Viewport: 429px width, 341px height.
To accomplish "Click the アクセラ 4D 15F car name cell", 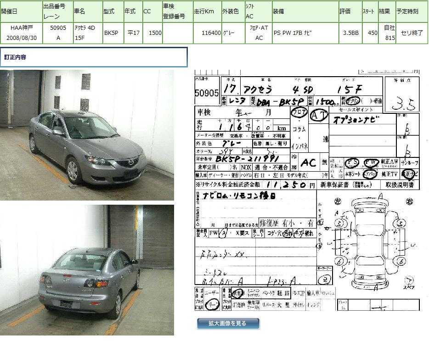I will point(88,33).
